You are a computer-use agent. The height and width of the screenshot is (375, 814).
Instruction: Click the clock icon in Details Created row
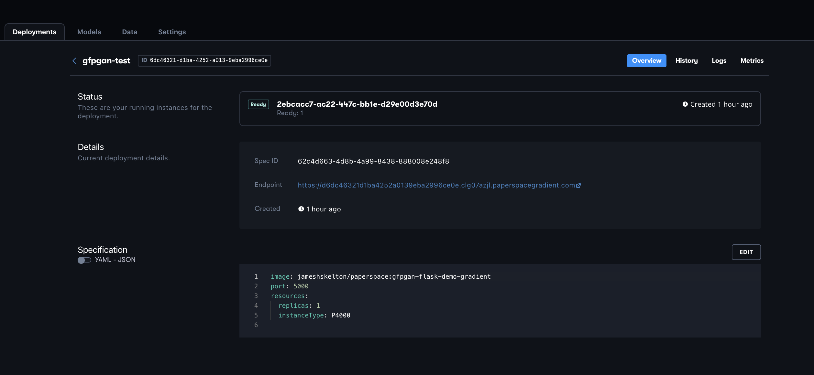coord(301,209)
